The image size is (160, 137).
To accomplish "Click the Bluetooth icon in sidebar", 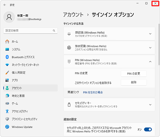I will tap(7, 57).
